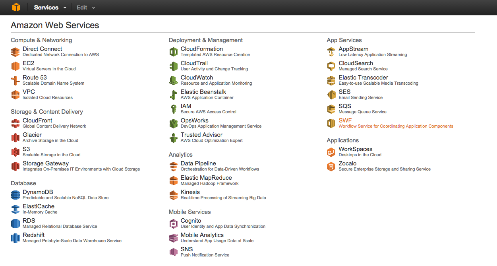Screen dimensions: 497x266
Task: Click the VPC service icon
Action: [x=15, y=95]
